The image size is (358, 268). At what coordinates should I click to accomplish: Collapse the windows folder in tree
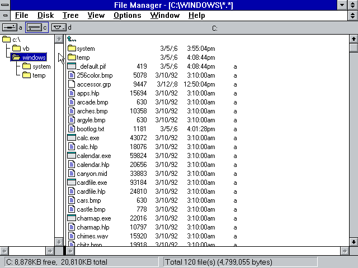(x=17, y=58)
